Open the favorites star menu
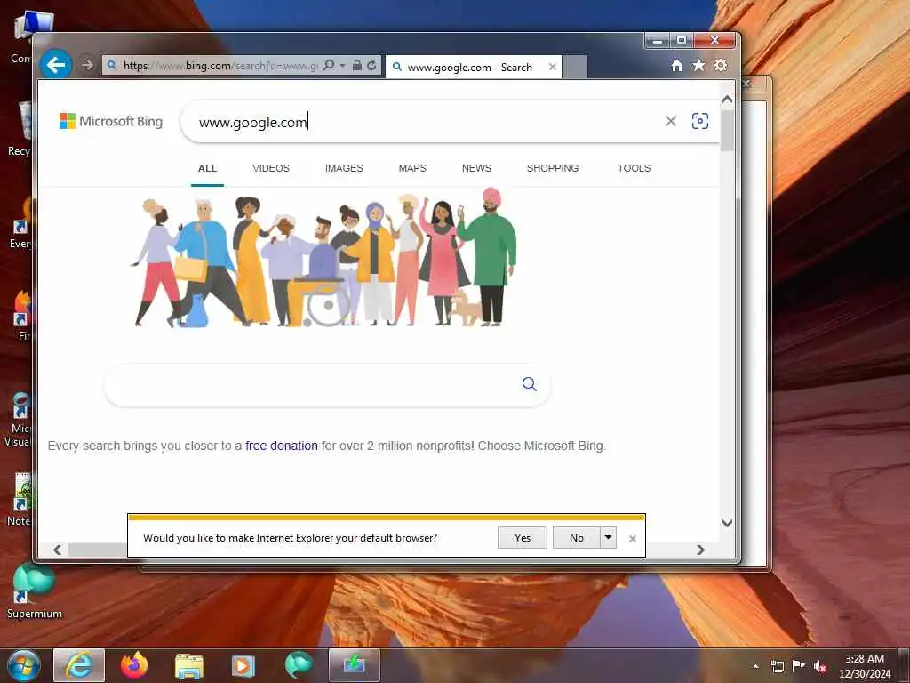Screen dimensions: 910x683 pyautogui.click(x=698, y=65)
